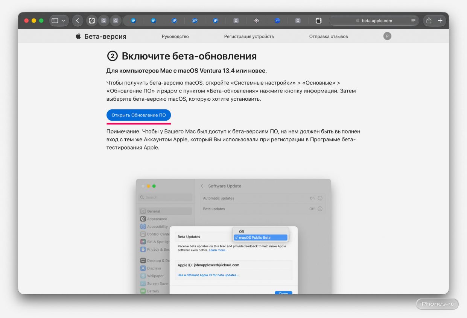Open the P profile avatar
467x318 pixels.
click(x=387, y=36)
